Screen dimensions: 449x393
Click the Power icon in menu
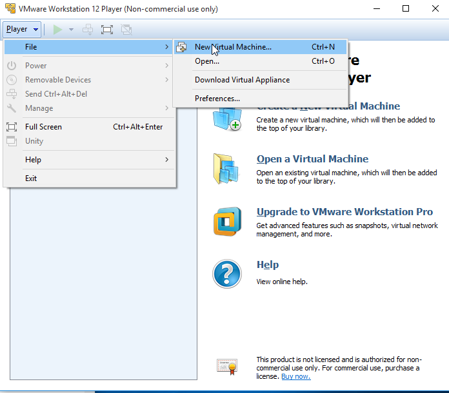(12, 66)
